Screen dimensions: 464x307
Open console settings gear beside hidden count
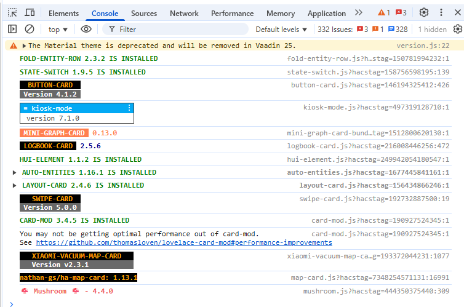458,29
